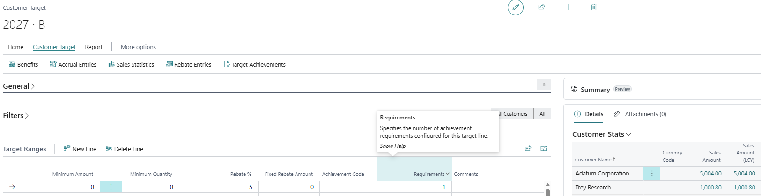Click the Rebate % column header
The height and width of the screenshot is (196, 761).
click(241, 174)
